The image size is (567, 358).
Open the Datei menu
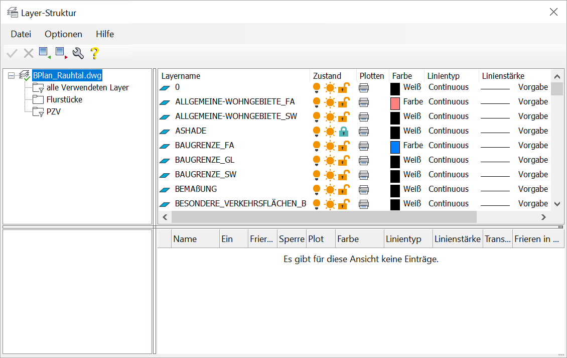21,34
